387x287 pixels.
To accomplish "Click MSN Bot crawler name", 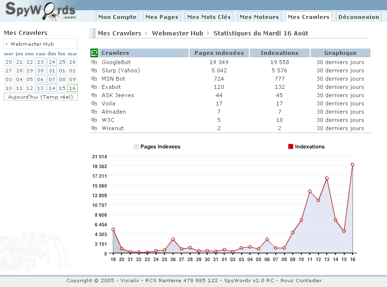I will [x=113, y=79].
